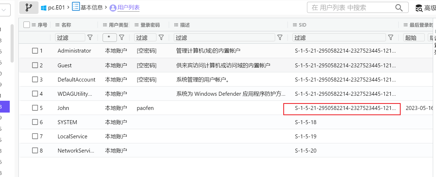Check the box for Administrator row
The height and width of the screenshot is (177, 436).
tap(35, 50)
